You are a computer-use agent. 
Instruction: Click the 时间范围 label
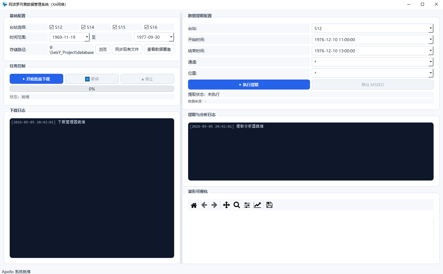[18, 37]
